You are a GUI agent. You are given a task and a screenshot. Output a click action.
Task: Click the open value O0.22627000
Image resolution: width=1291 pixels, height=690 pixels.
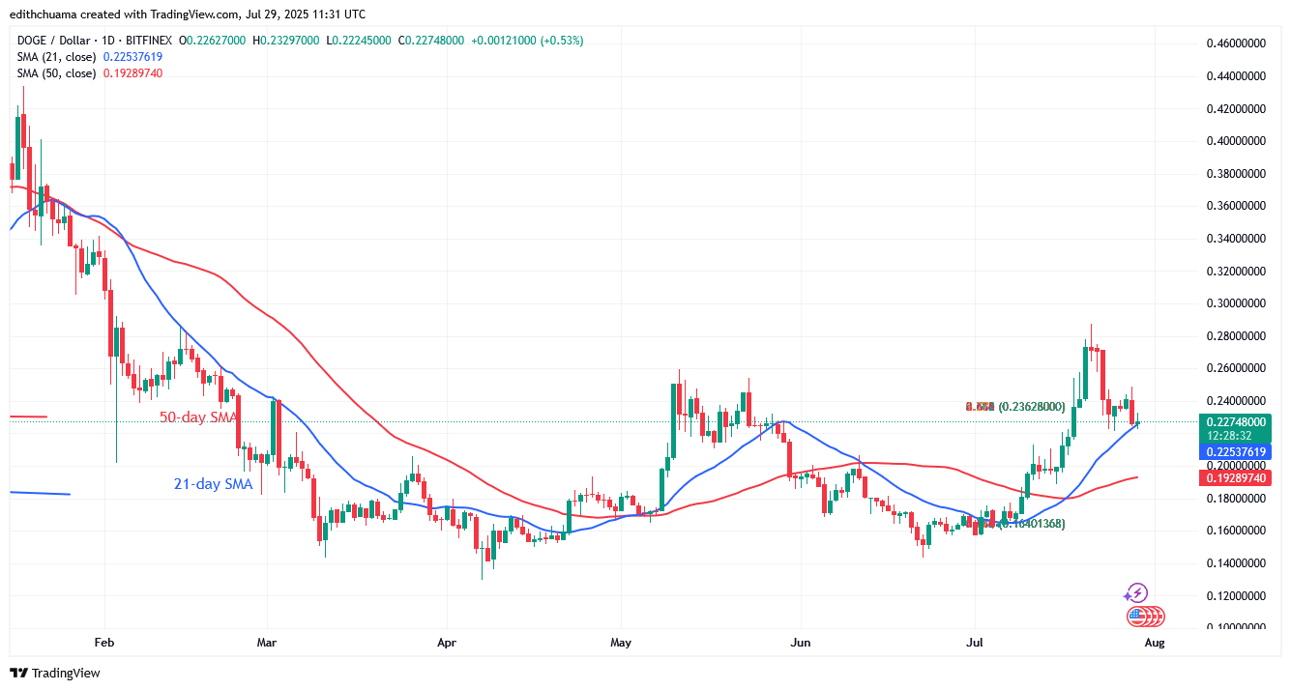213,41
